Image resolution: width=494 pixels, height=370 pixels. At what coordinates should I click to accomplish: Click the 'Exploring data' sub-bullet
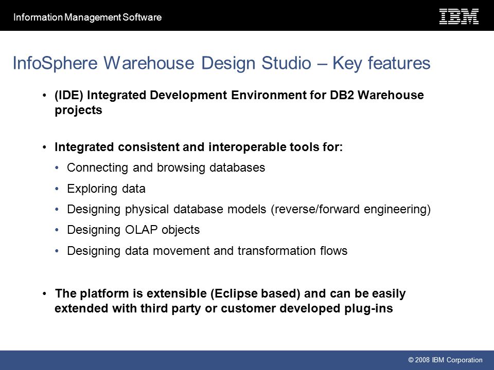106,189
